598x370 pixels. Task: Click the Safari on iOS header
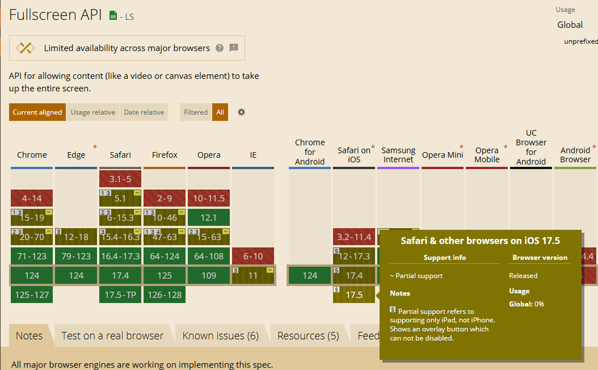354,155
